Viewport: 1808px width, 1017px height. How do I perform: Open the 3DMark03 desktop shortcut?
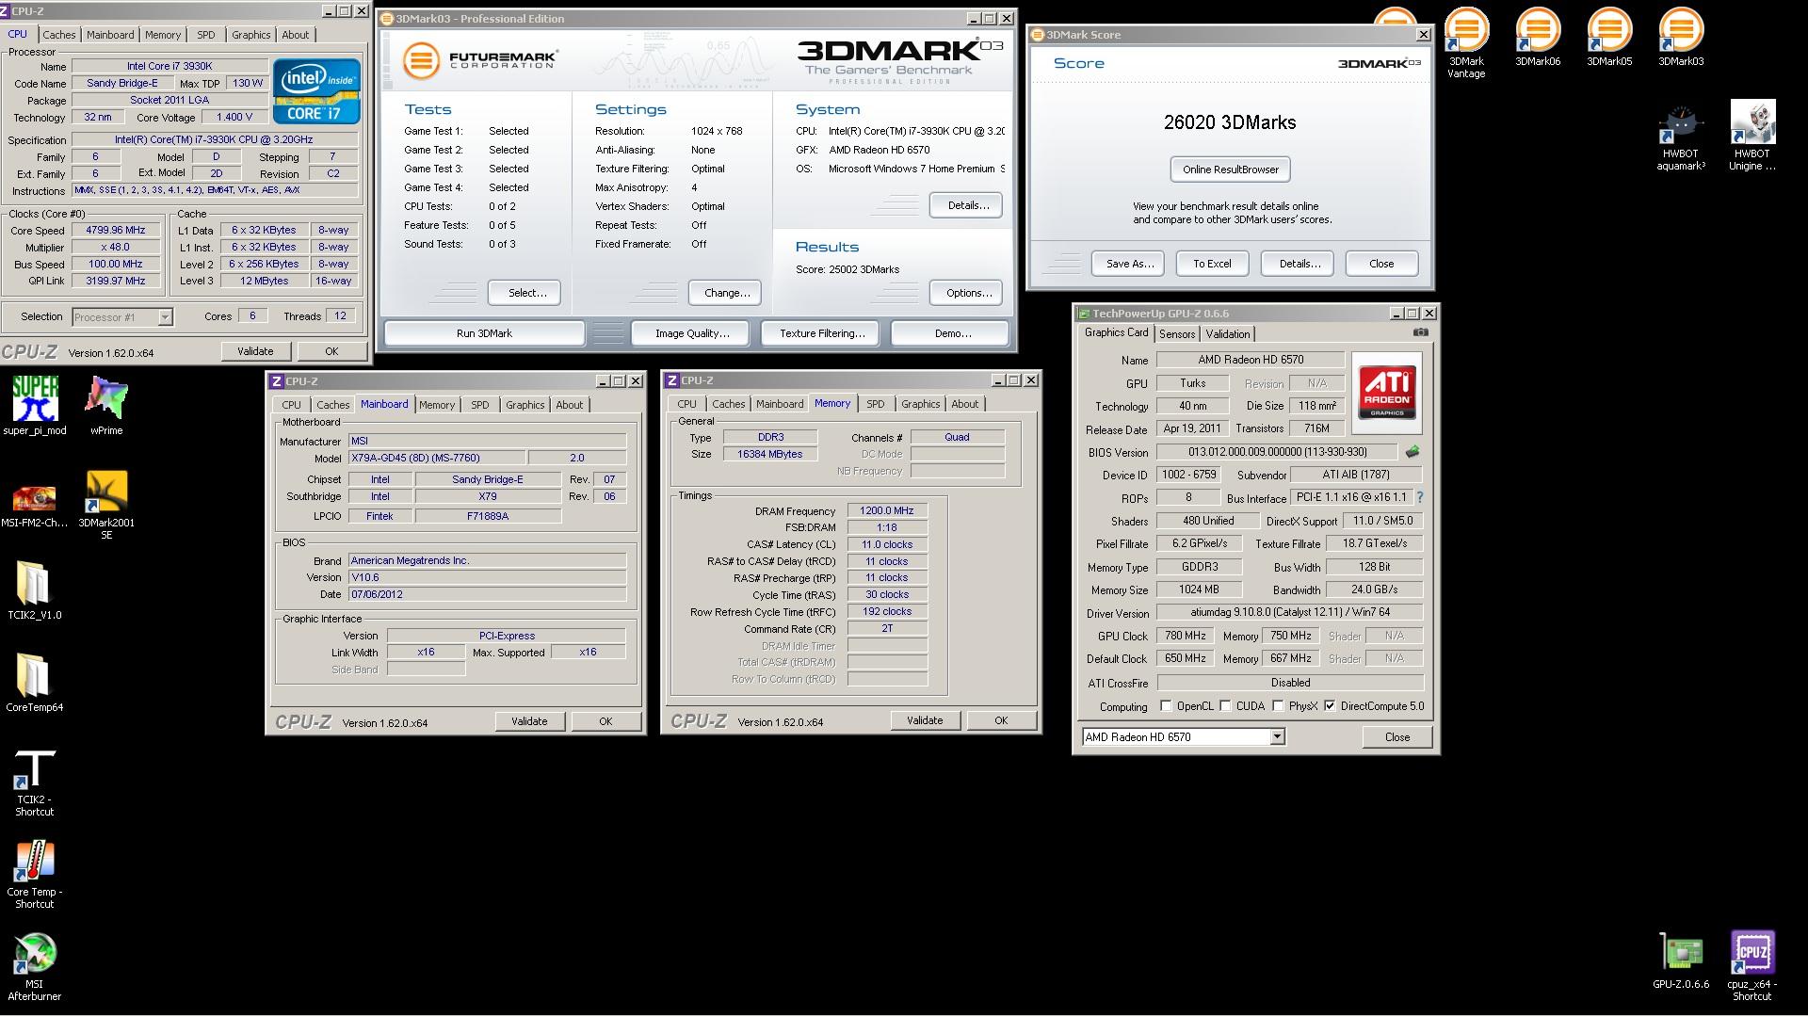click(x=1681, y=38)
